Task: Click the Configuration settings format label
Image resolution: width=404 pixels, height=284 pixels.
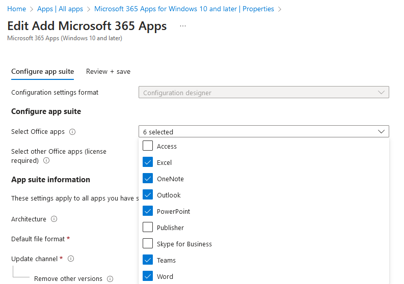Action: 55,93
